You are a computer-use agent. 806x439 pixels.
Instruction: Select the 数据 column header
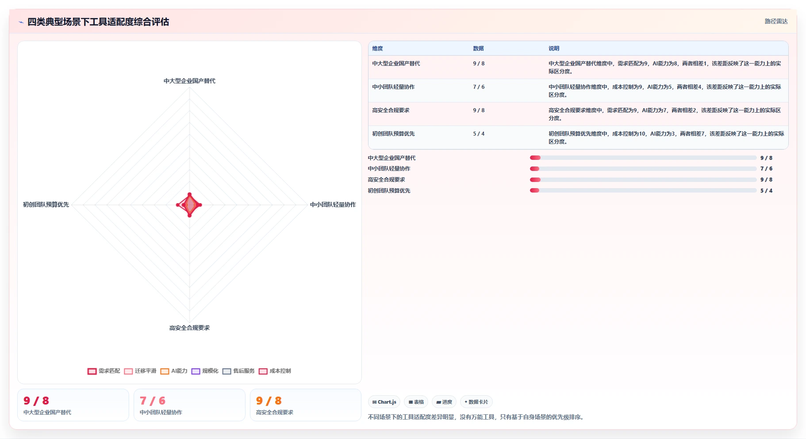point(478,49)
